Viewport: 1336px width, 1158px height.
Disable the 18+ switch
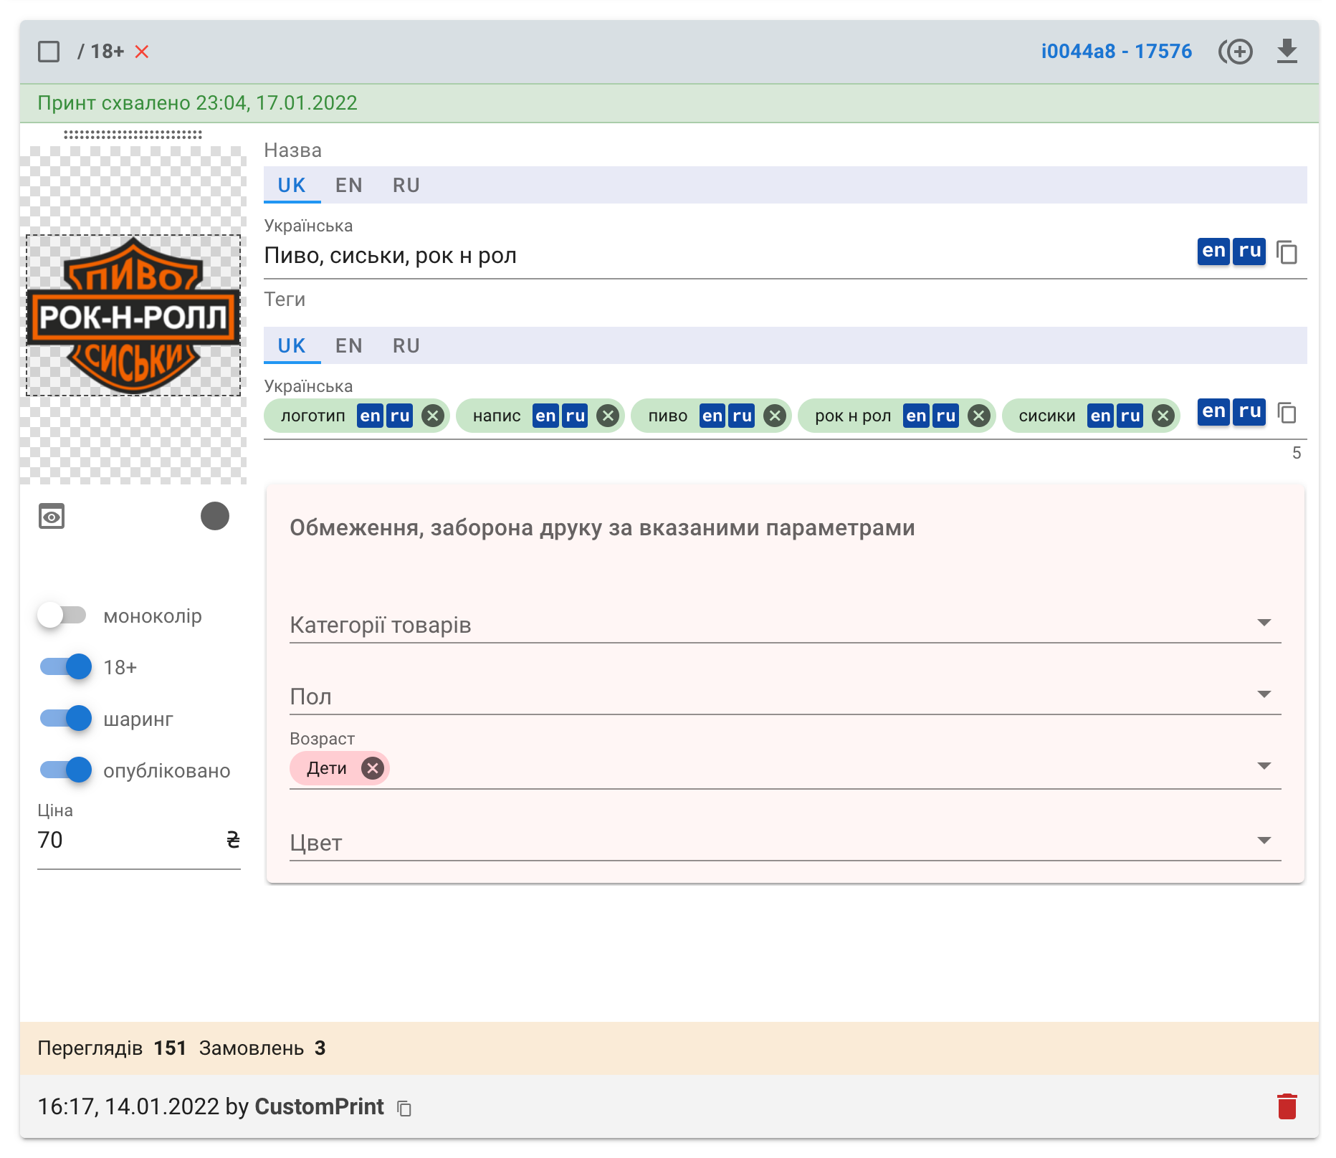(x=66, y=667)
